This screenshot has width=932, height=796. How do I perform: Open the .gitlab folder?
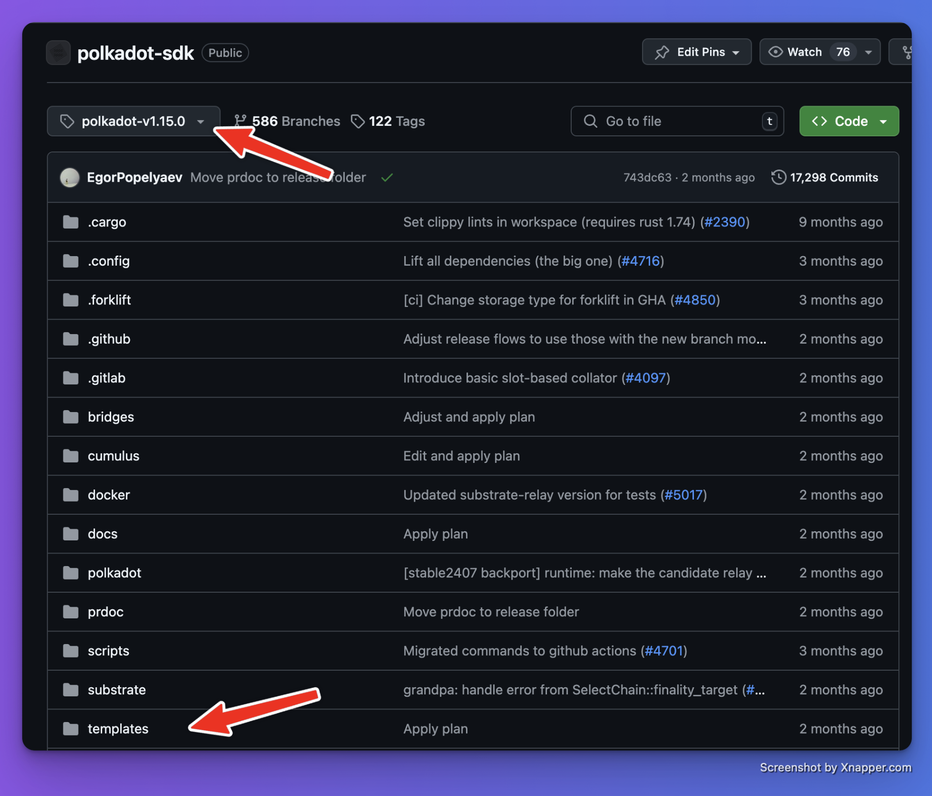(107, 378)
